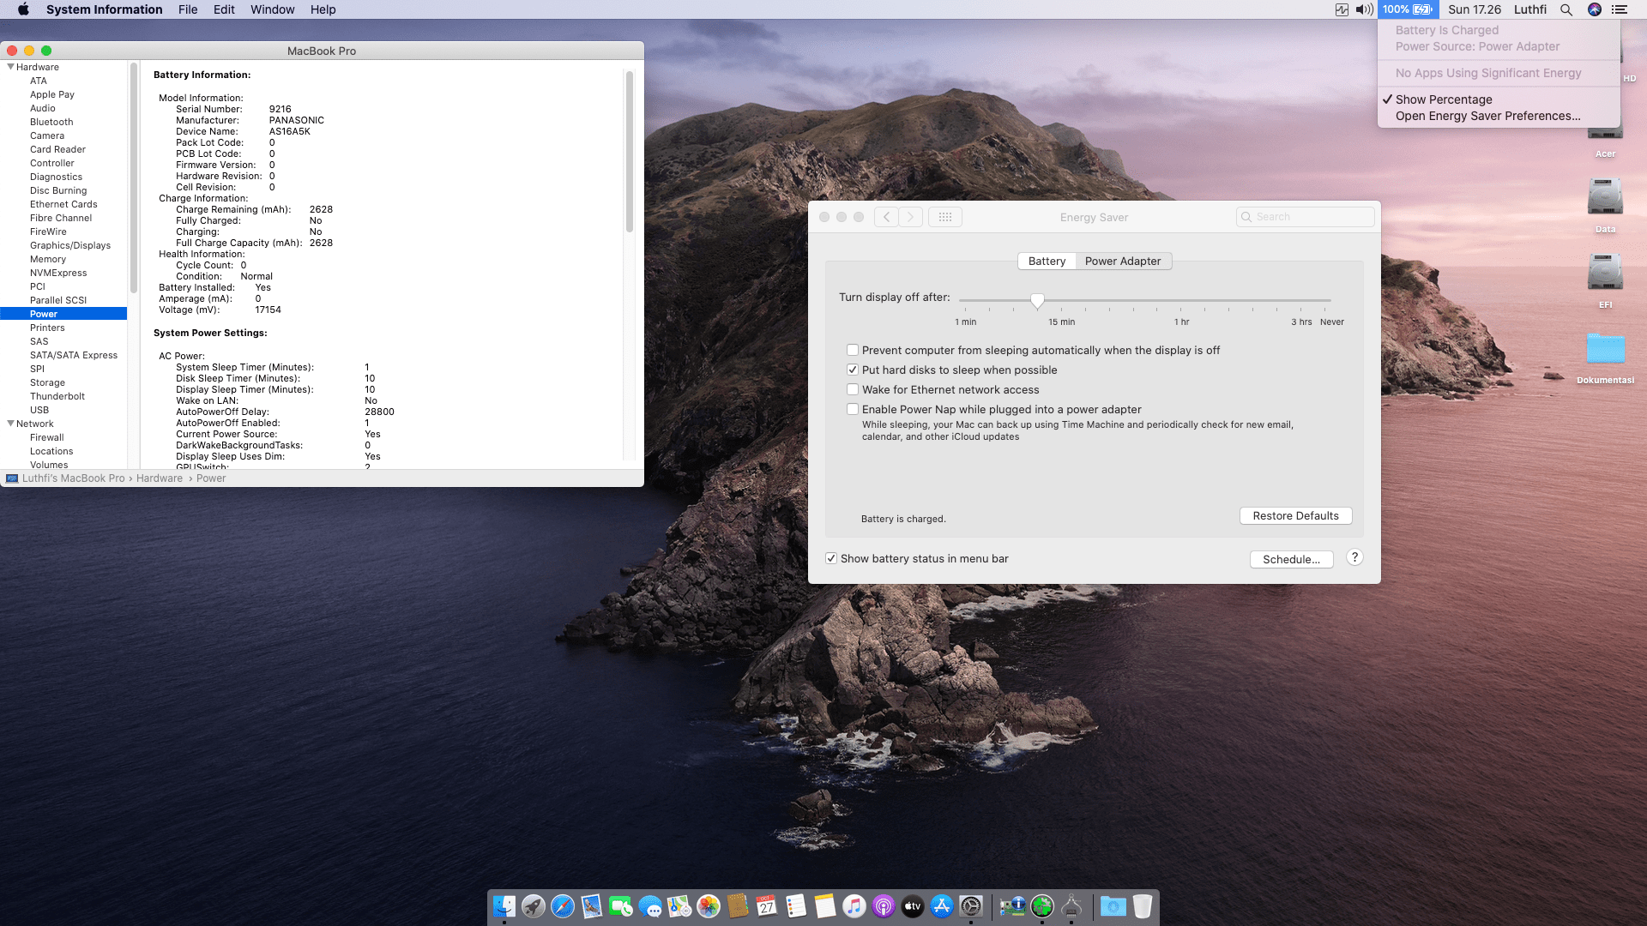Open System Preferences from the Dock
1647x926 pixels.
[971, 906]
